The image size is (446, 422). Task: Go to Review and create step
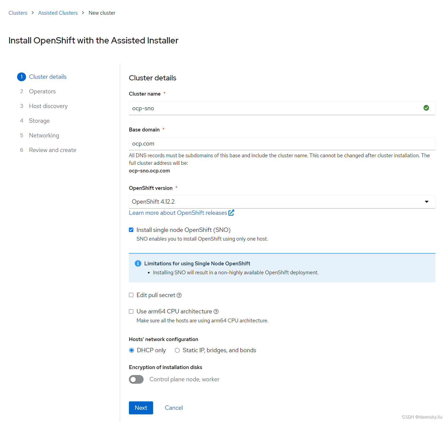coord(53,150)
